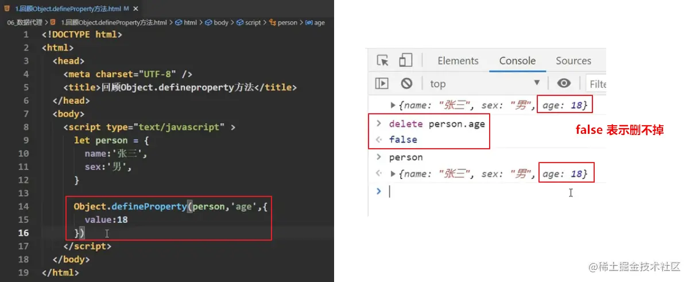Image resolution: width=690 pixels, height=282 pixels.
Task: Click the closing </script> tag
Action: [87, 246]
